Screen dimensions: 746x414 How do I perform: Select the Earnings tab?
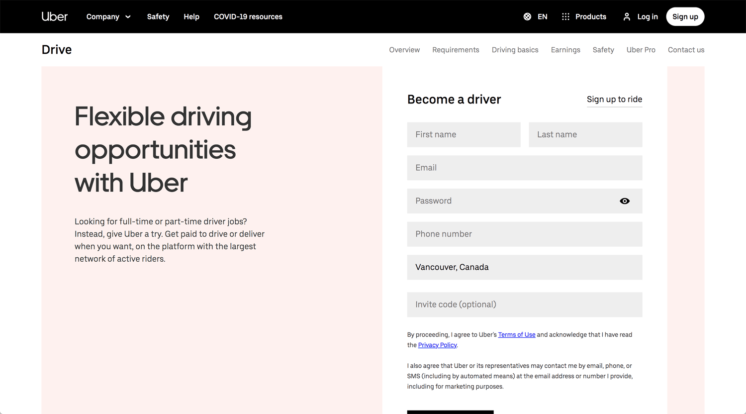click(x=565, y=50)
